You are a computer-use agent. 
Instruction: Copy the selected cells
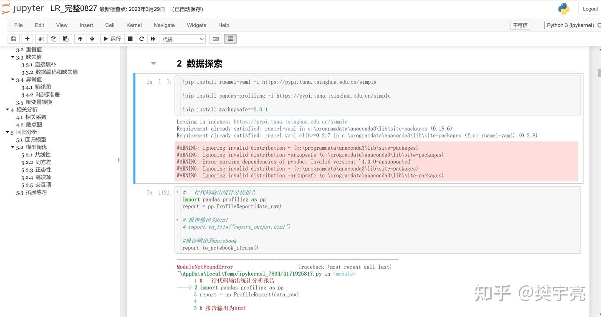(53, 38)
